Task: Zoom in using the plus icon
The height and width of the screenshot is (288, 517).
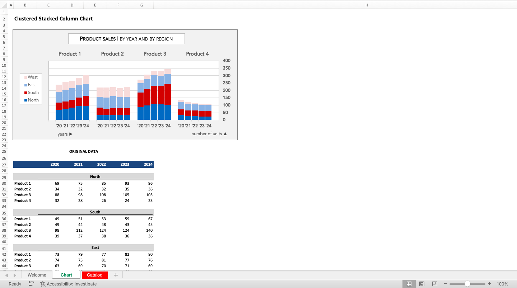Action: pos(489,284)
